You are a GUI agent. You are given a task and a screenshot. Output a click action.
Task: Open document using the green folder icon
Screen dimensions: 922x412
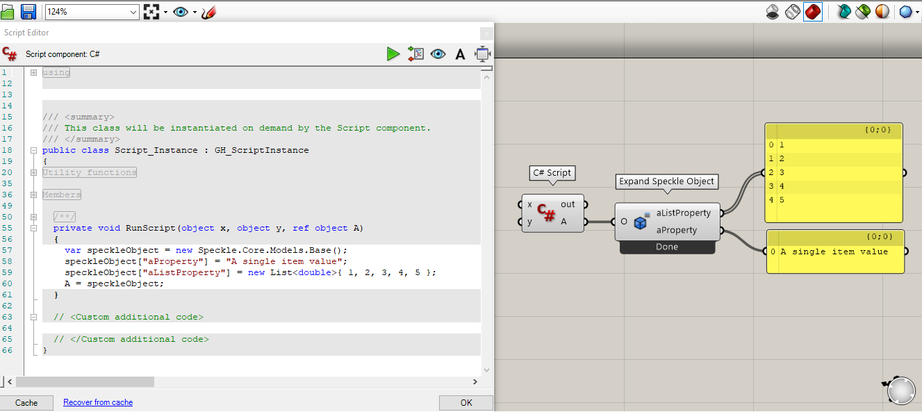click(6, 12)
